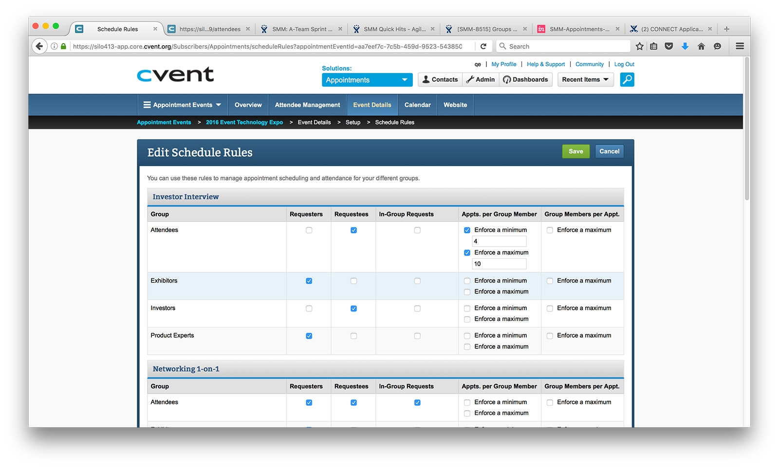
Task: Enable In-Group Requests for Investors
Action: 417,308
